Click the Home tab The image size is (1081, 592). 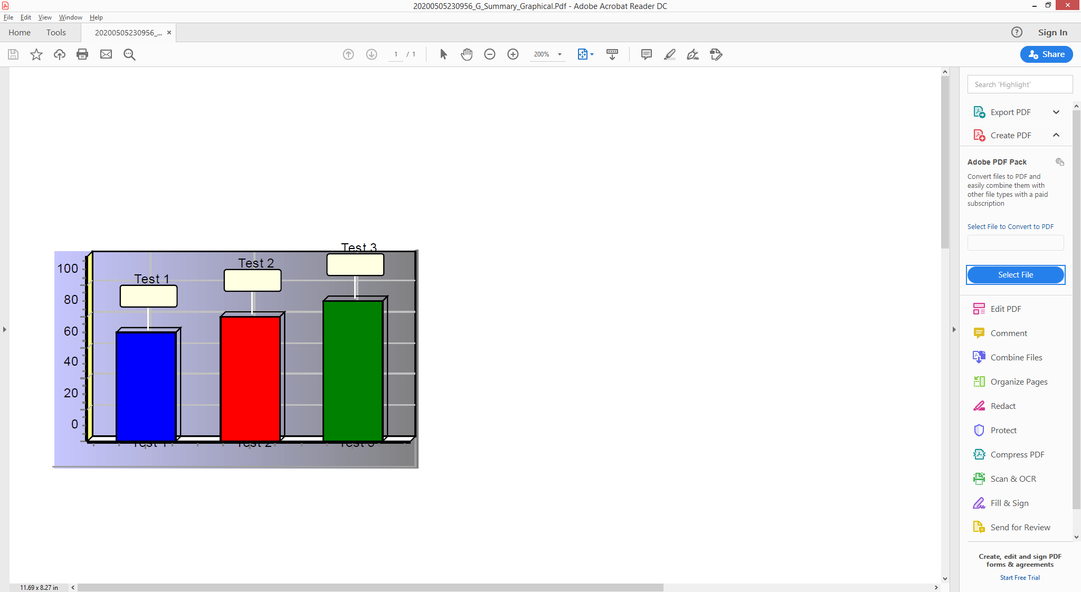19,32
